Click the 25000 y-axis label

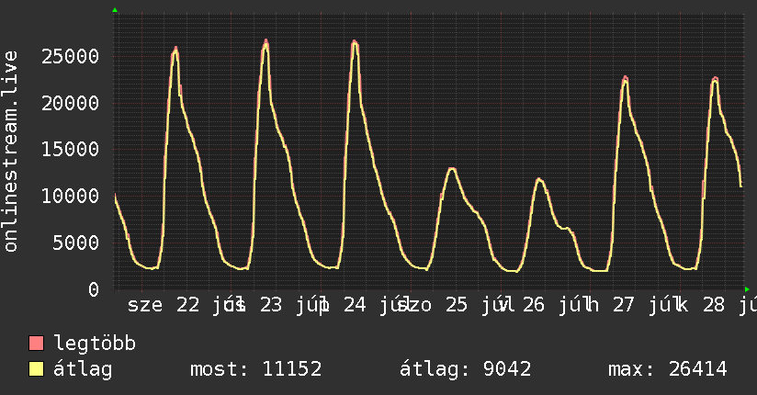pos(70,57)
